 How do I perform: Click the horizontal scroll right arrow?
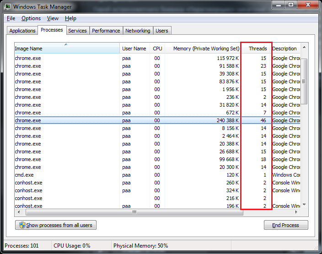(296, 212)
